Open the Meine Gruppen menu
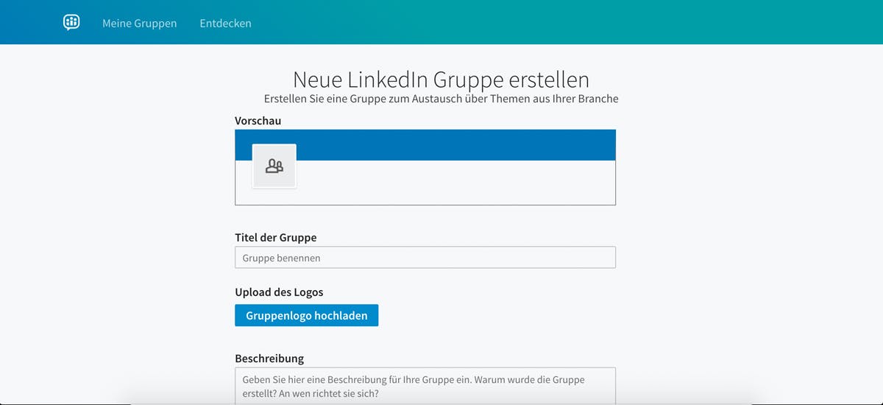 point(140,23)
